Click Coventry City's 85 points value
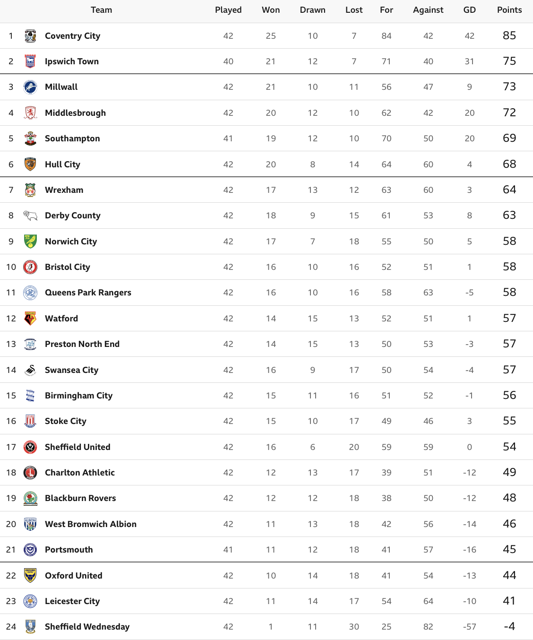 pos(509,36)
